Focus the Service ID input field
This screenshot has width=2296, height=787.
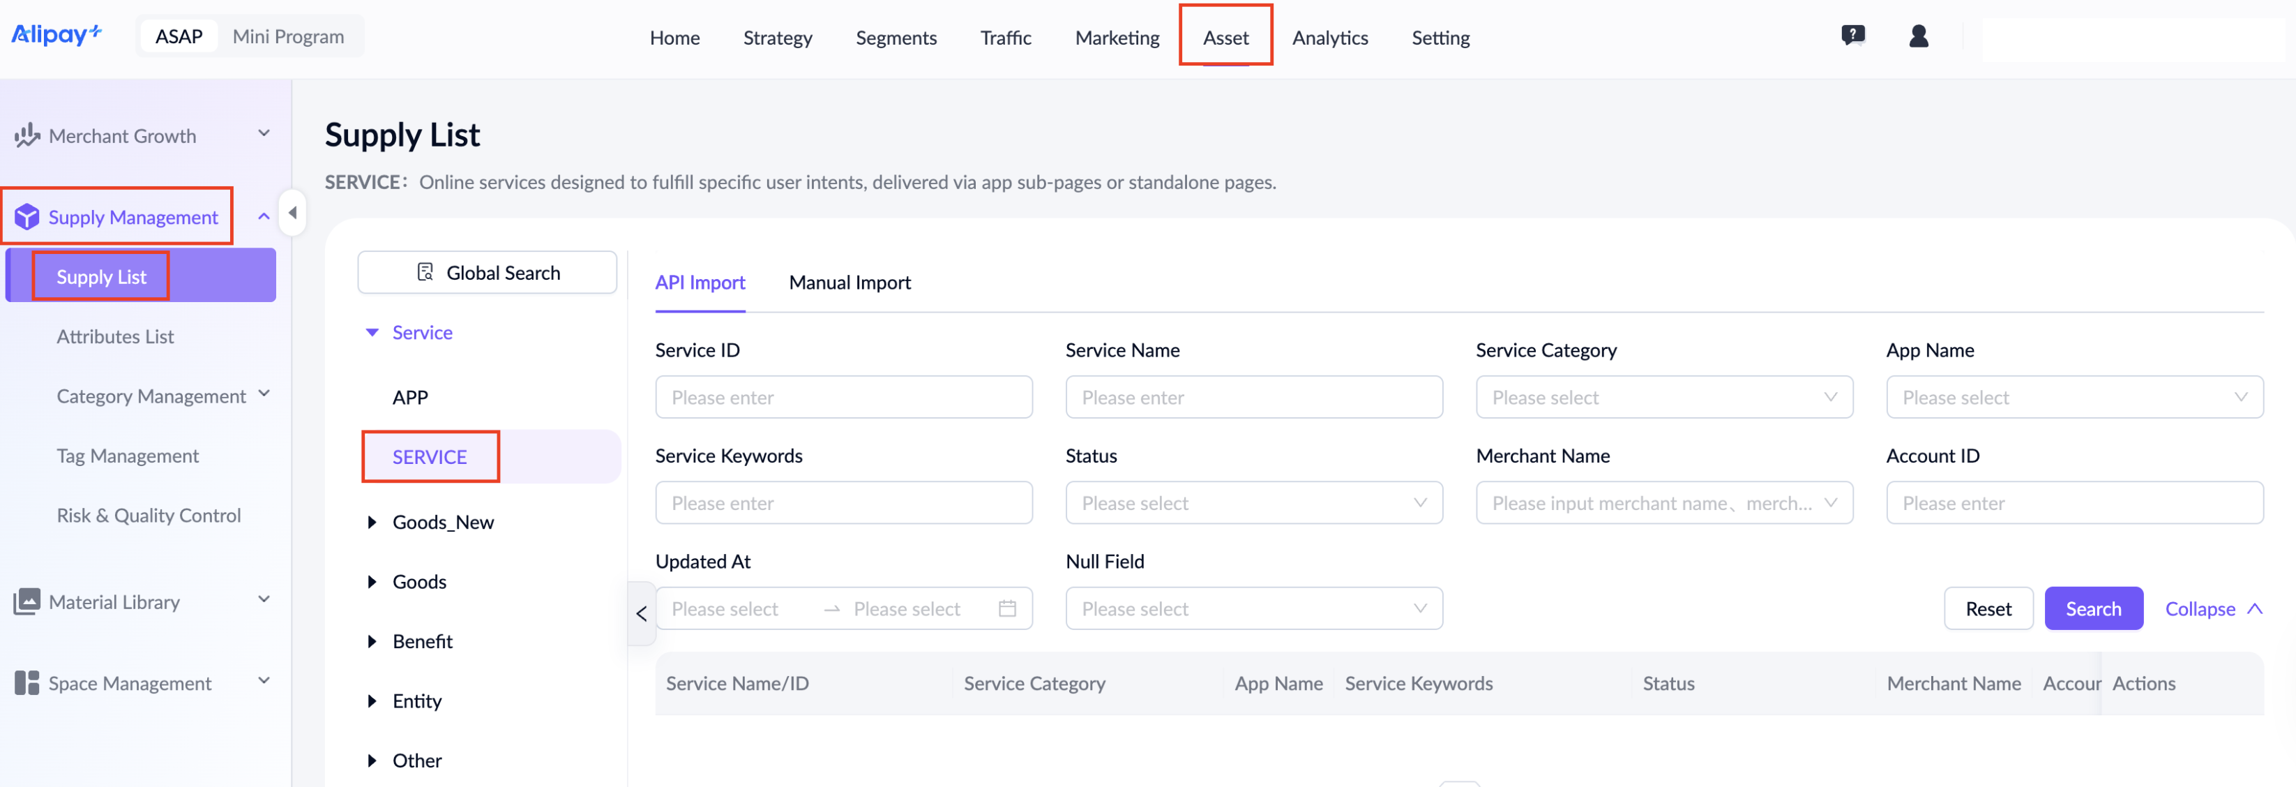coord(843,396)
